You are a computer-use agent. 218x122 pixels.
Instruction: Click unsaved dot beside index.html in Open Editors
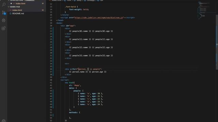tap(11, 3)
